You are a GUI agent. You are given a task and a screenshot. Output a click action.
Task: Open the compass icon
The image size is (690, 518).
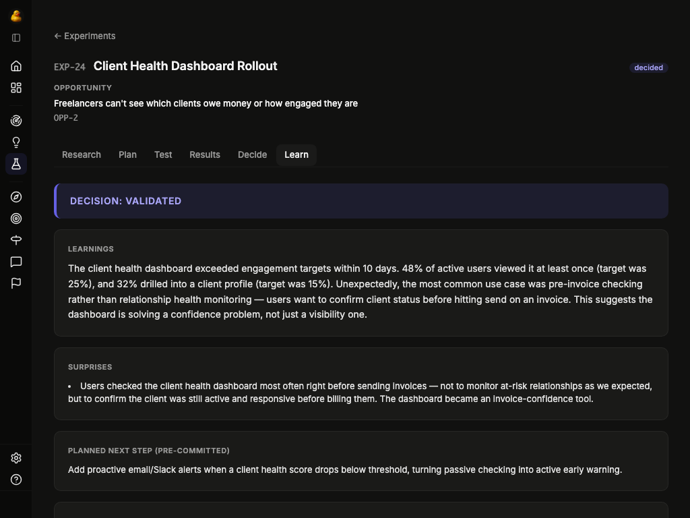click(16, 197)
